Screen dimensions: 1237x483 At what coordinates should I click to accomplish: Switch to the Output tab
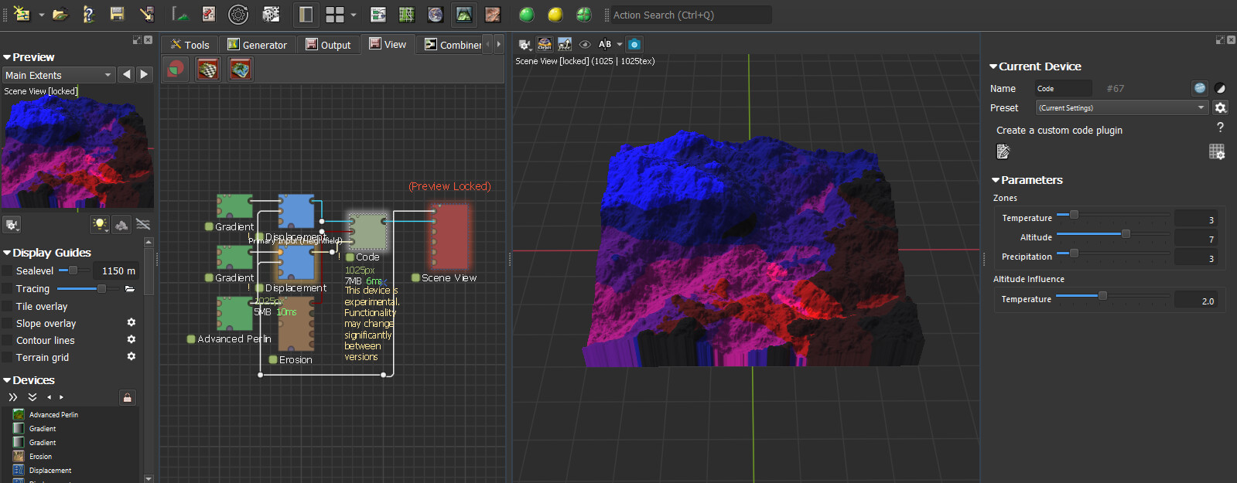pyautogui.click(x=328, y=45)
